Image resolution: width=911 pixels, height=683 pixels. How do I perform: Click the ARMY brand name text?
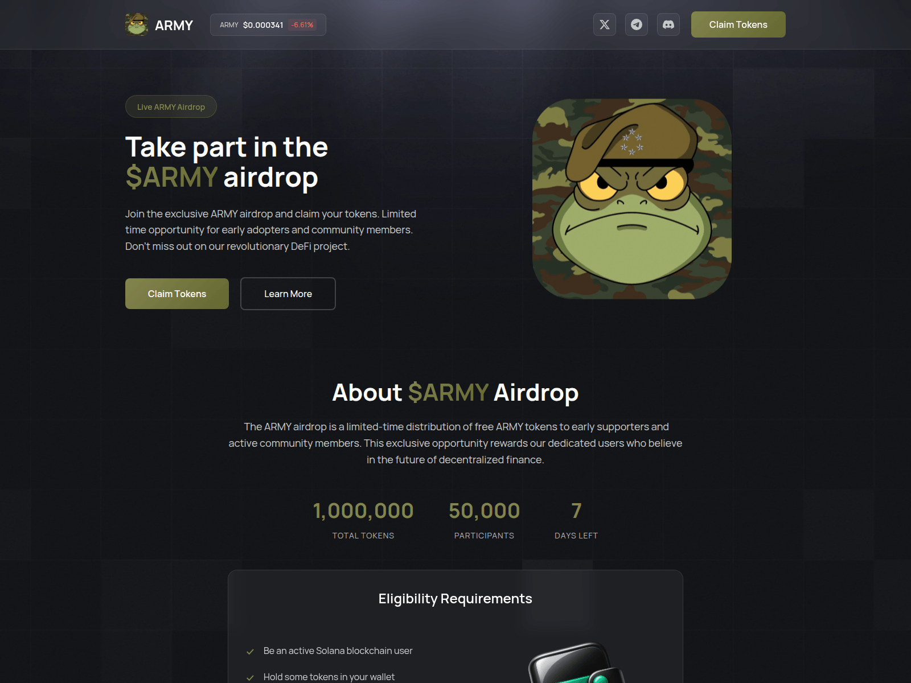click(x=174, y=25)
